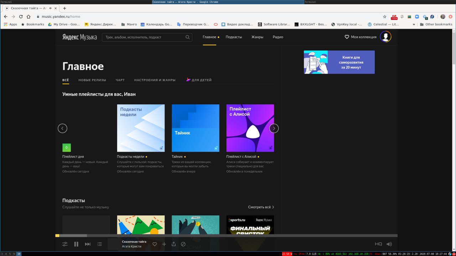Screen dimensions: 456x256
Task: Open the Манго bookmarks folder
Action: point(129,24)
